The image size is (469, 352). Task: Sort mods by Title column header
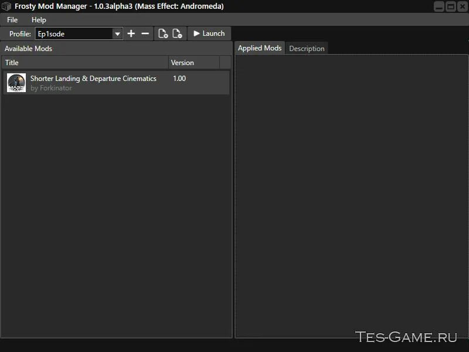[85, 63]
